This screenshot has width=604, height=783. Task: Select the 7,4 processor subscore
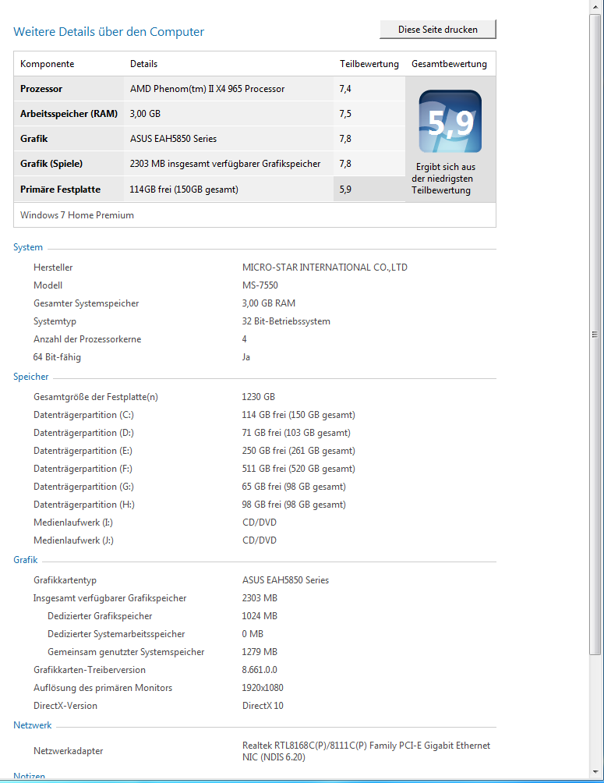click(345, 89)
